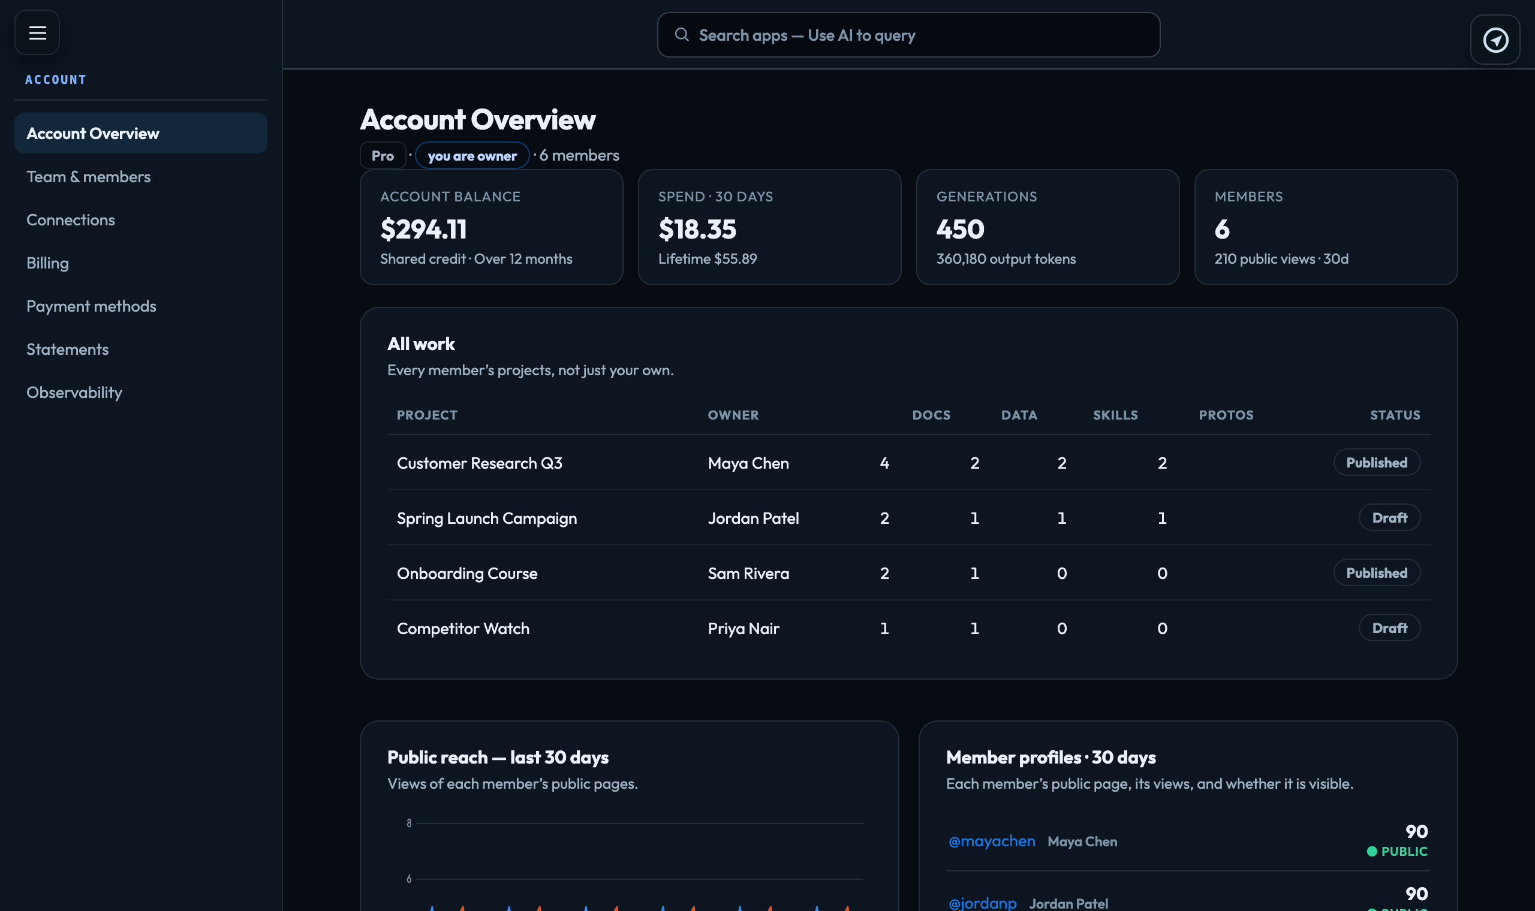The height and width of the screenshot is (911, 1535).
Task: Open the Spring Launch Campaign project
Action: [487, 518]
